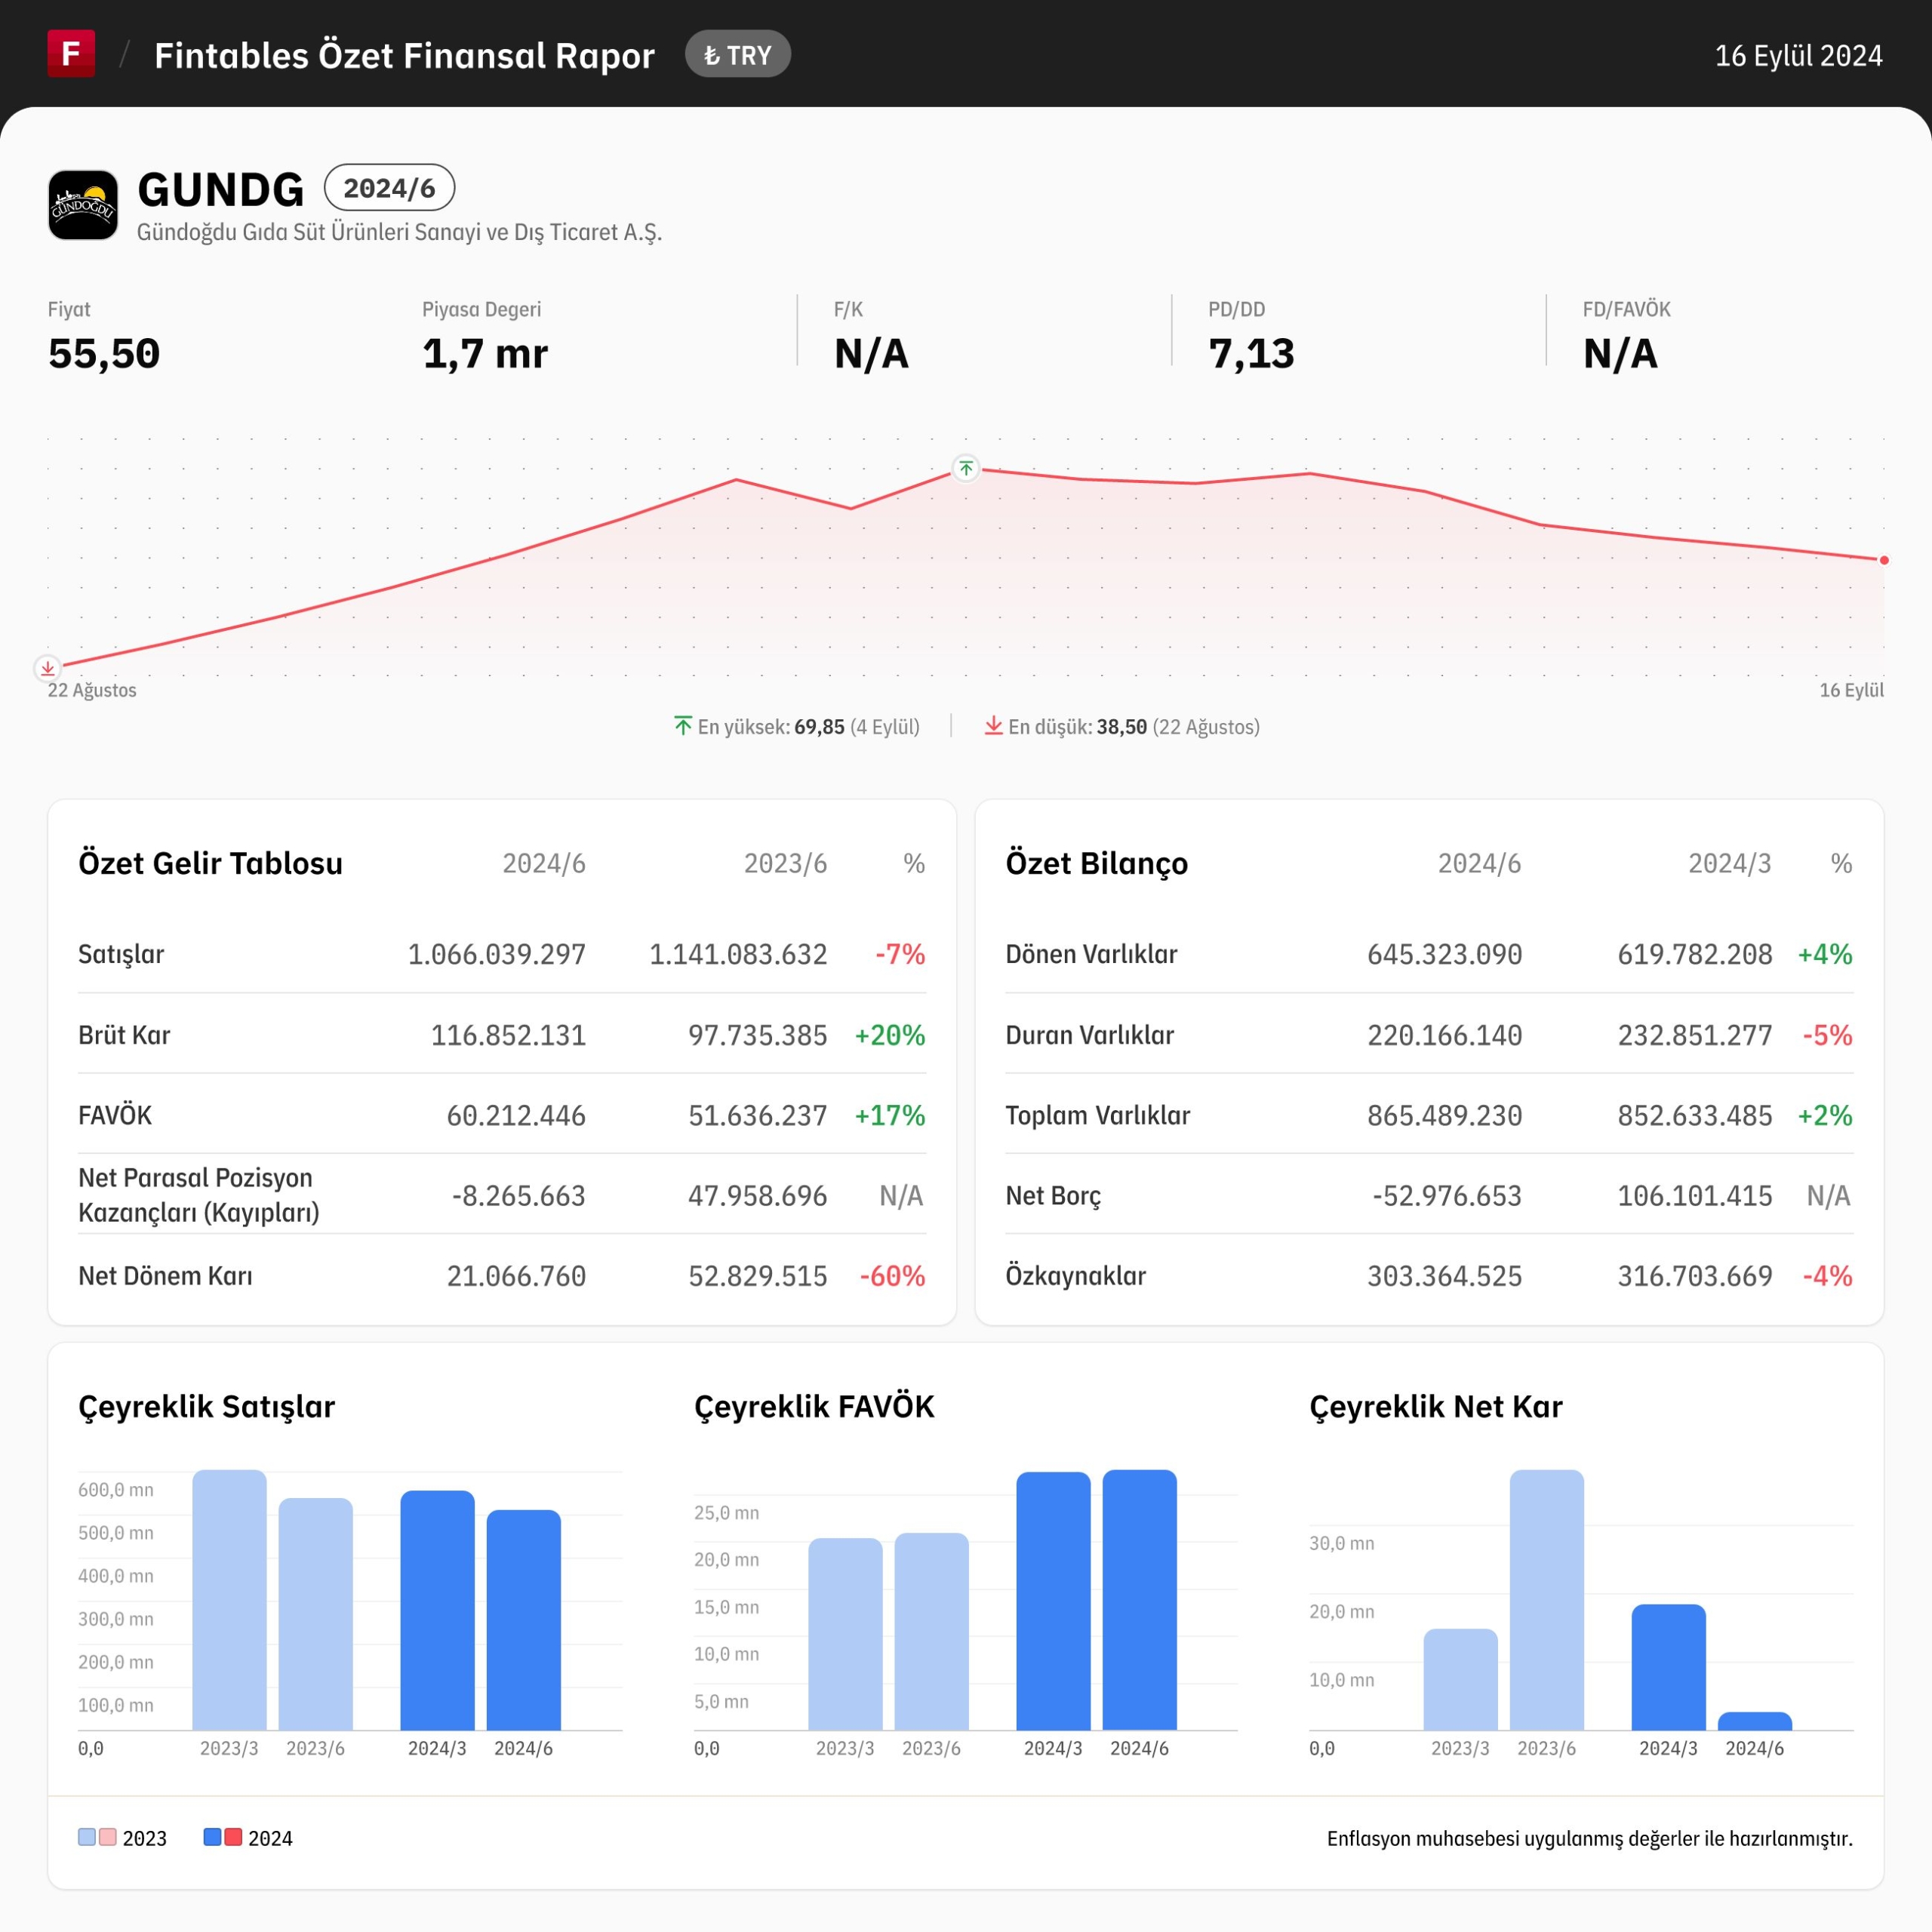Click the Gündoğdu company logo
This screenshot has width=1932, height=1932.
coord(83,205)
